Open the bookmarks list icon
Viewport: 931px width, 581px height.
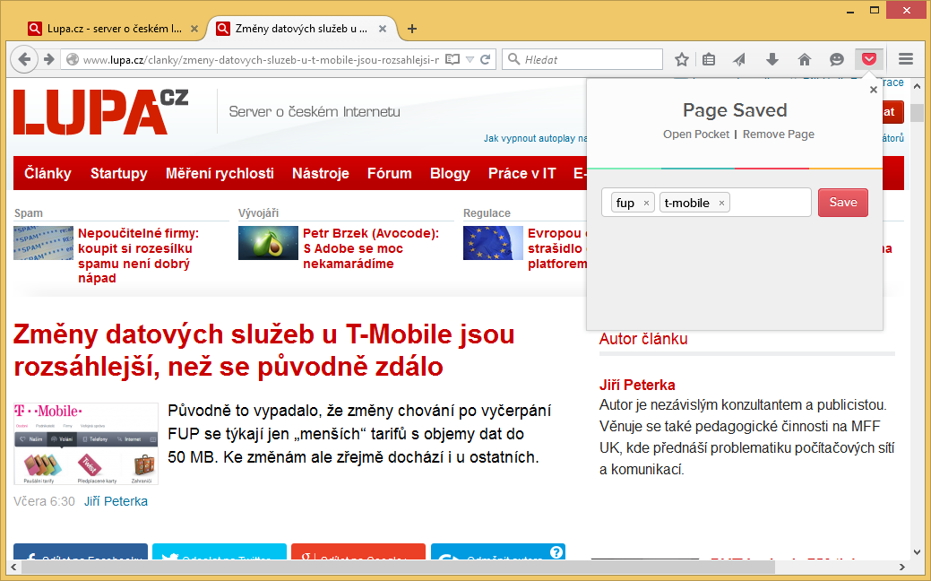[709, 59]
